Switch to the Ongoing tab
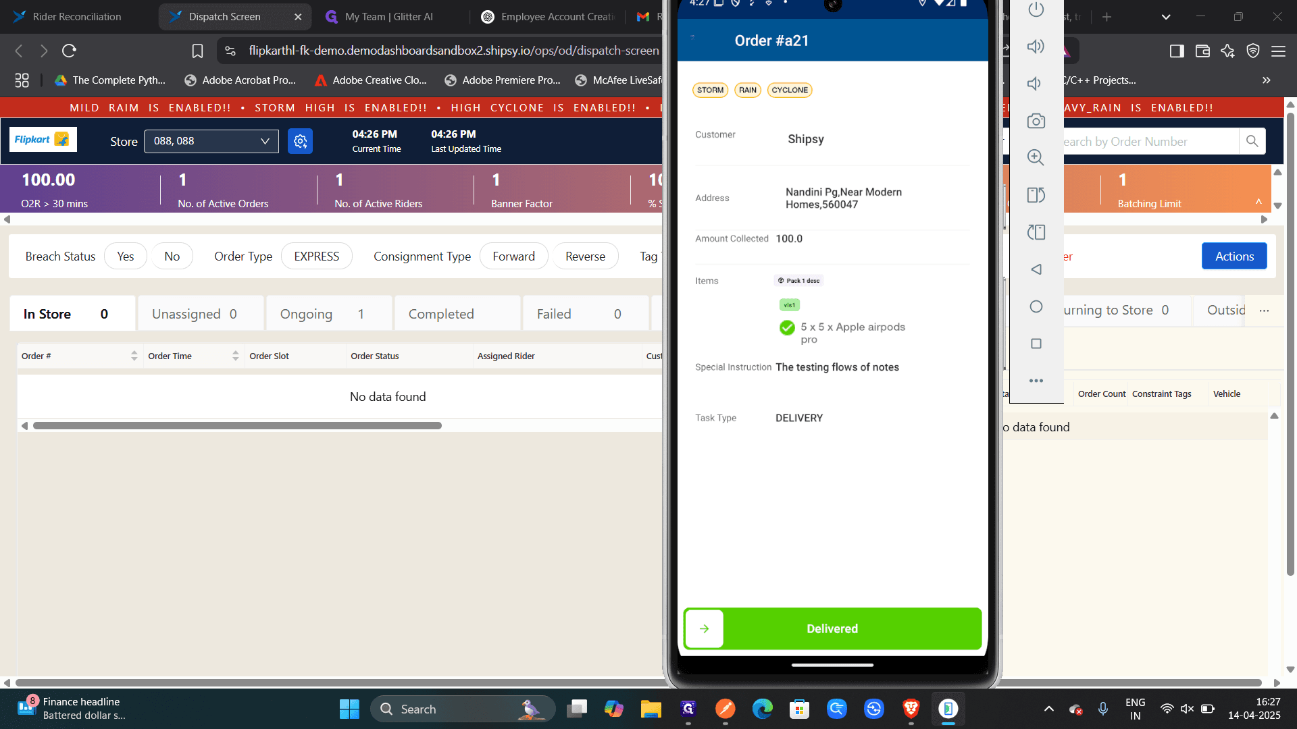Image resolution: width=1297 pixels, height=729 pixels. 329,314
